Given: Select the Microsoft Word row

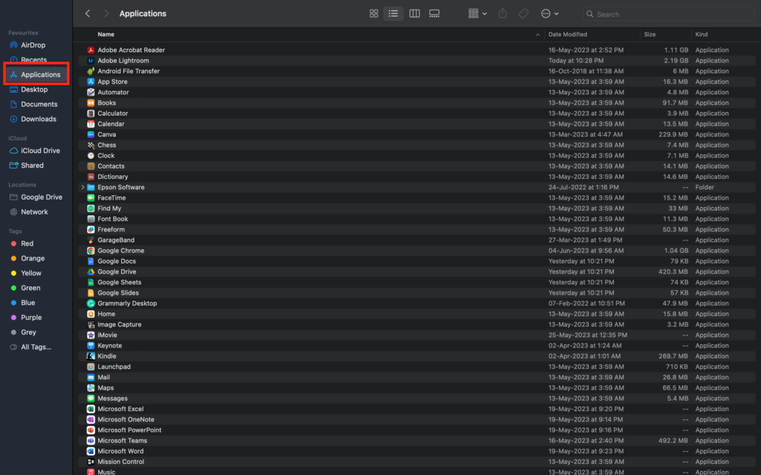Looking at the screenshot, I should pos(417,451).
